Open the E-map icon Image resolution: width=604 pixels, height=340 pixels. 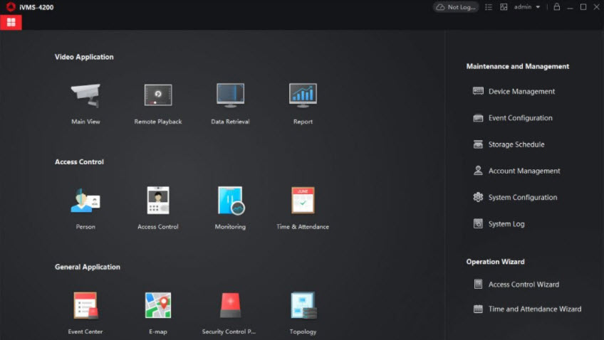pos(158,305)
